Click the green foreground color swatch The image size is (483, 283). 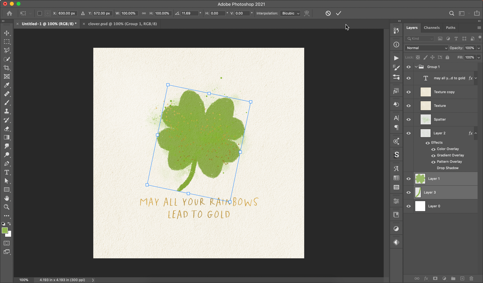(5, 231)
